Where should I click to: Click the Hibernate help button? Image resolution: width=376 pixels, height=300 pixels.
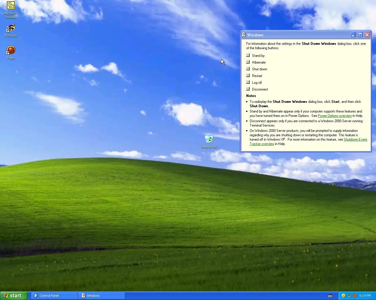pyautogui.click(x=248, y=62)
